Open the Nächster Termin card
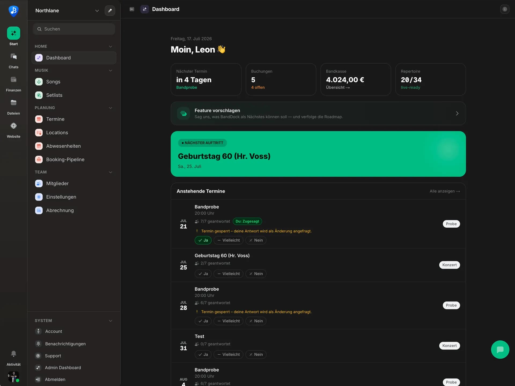Viewport: 515px width, 386px height. (206, 79)
